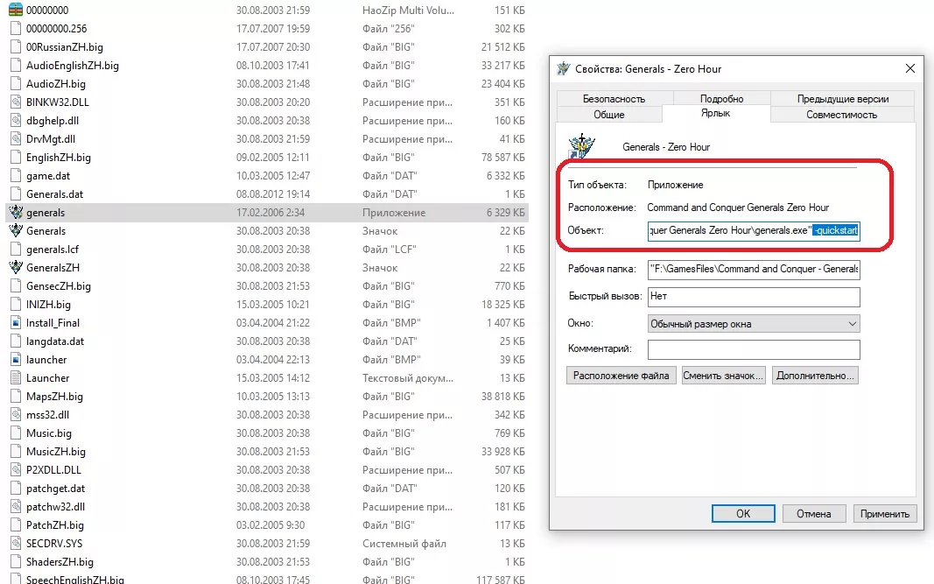
Task: Select the 00000000.256 file name
Action: (57, 29)
